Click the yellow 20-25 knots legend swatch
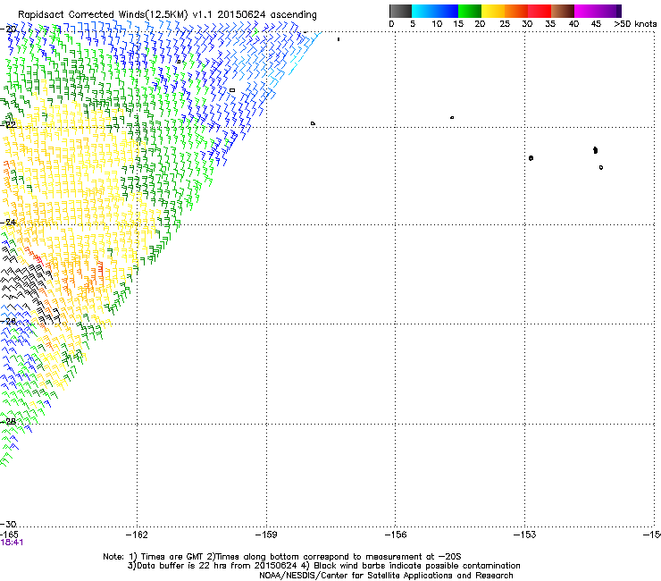 [x=493, y=11]
